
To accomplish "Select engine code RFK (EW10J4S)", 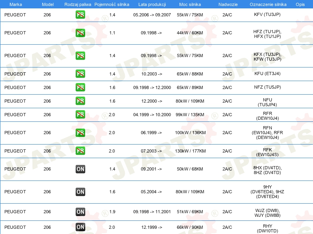I will (267, 152).
